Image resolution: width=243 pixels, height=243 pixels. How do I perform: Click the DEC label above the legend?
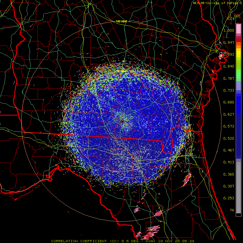point(237,16)
